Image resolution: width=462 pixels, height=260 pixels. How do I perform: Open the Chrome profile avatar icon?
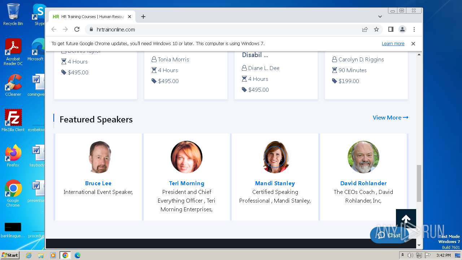[x=402, y=30]
